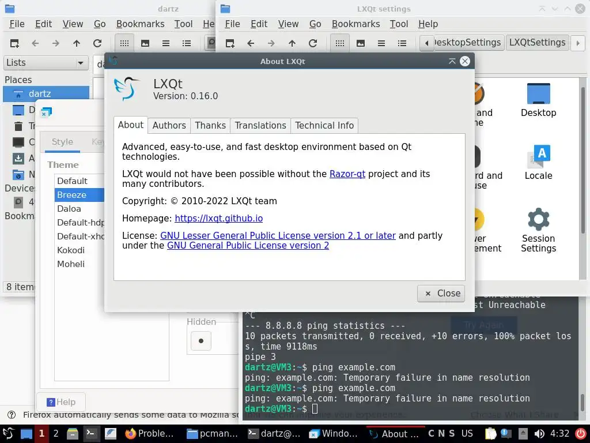Viewport: 590px width, 443px height.
Task: Open the removable media tray icon
Action: click(523, 434)
